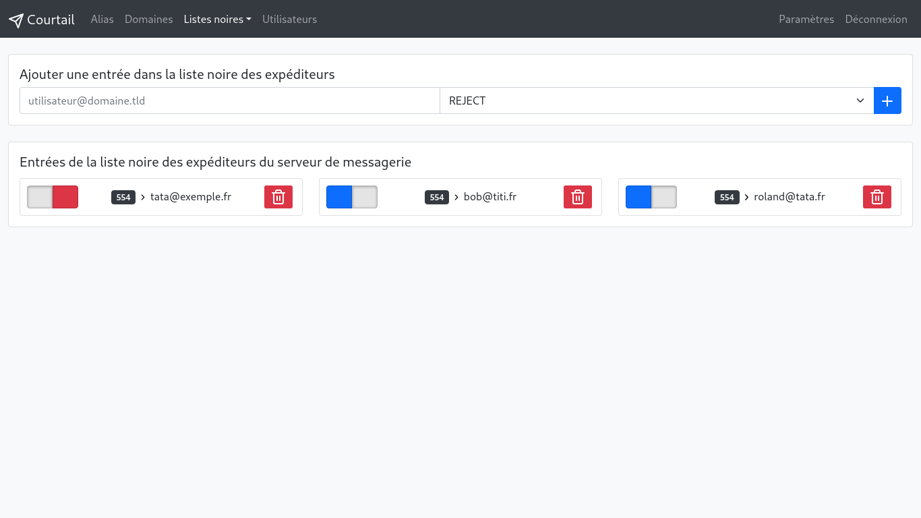Click the tata@exemple.fr address text

click(191, 197)
